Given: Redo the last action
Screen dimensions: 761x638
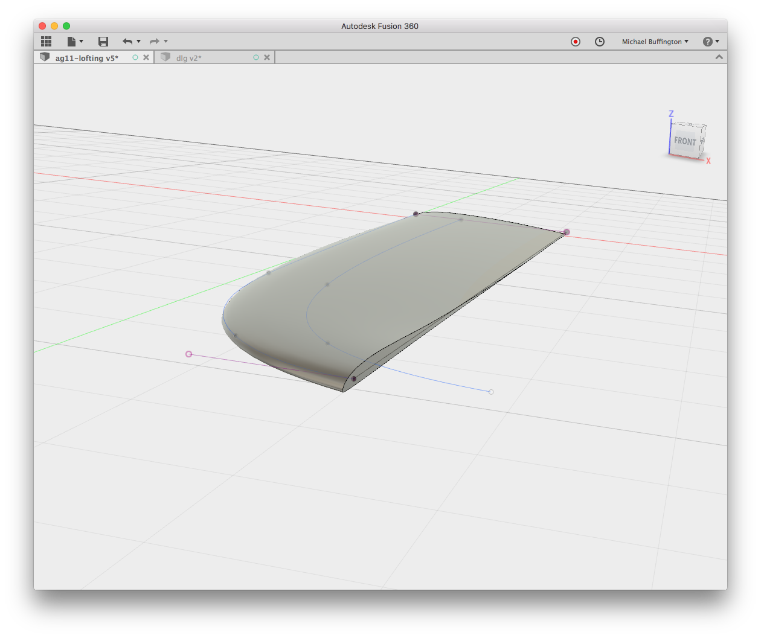Looking at the screenshot, I should click(x=155, y=41).
